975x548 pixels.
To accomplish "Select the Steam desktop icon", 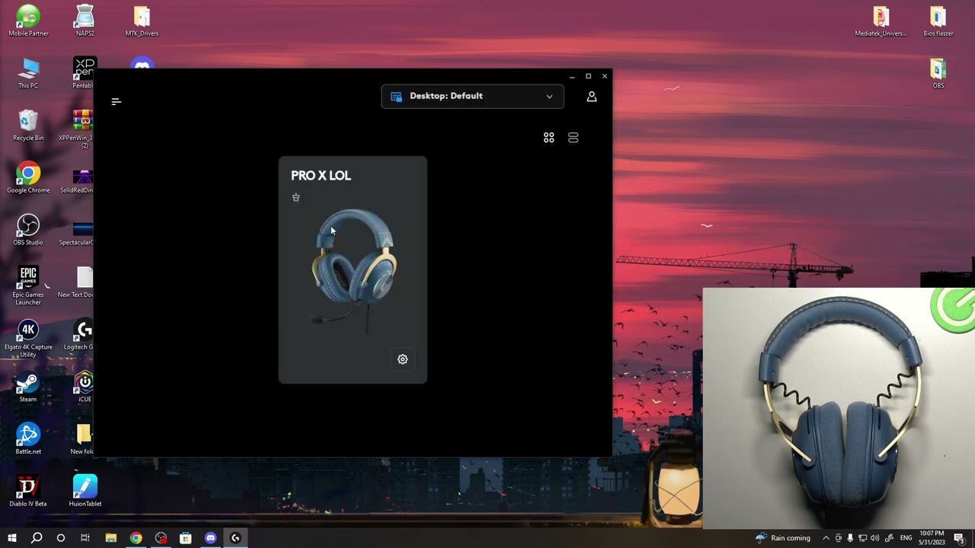I will [28, 387].
